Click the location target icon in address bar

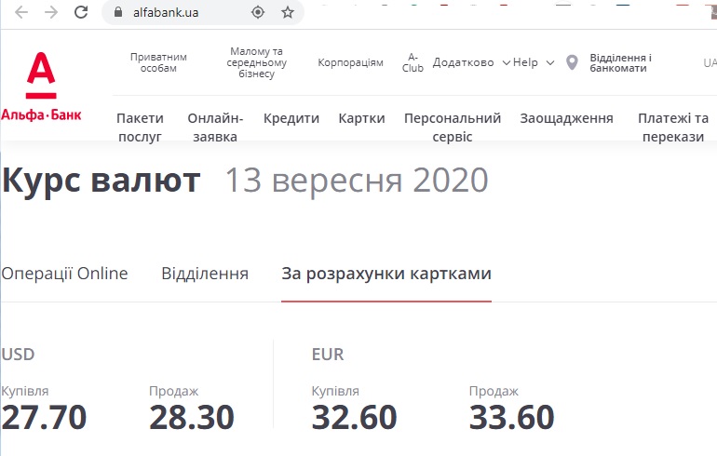[258, 12]
